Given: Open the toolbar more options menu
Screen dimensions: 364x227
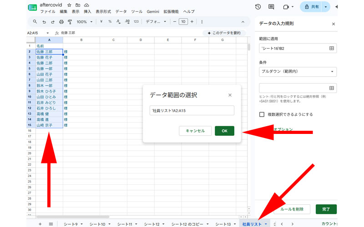Looking at the screenshot, I should [x=202, y=21].
